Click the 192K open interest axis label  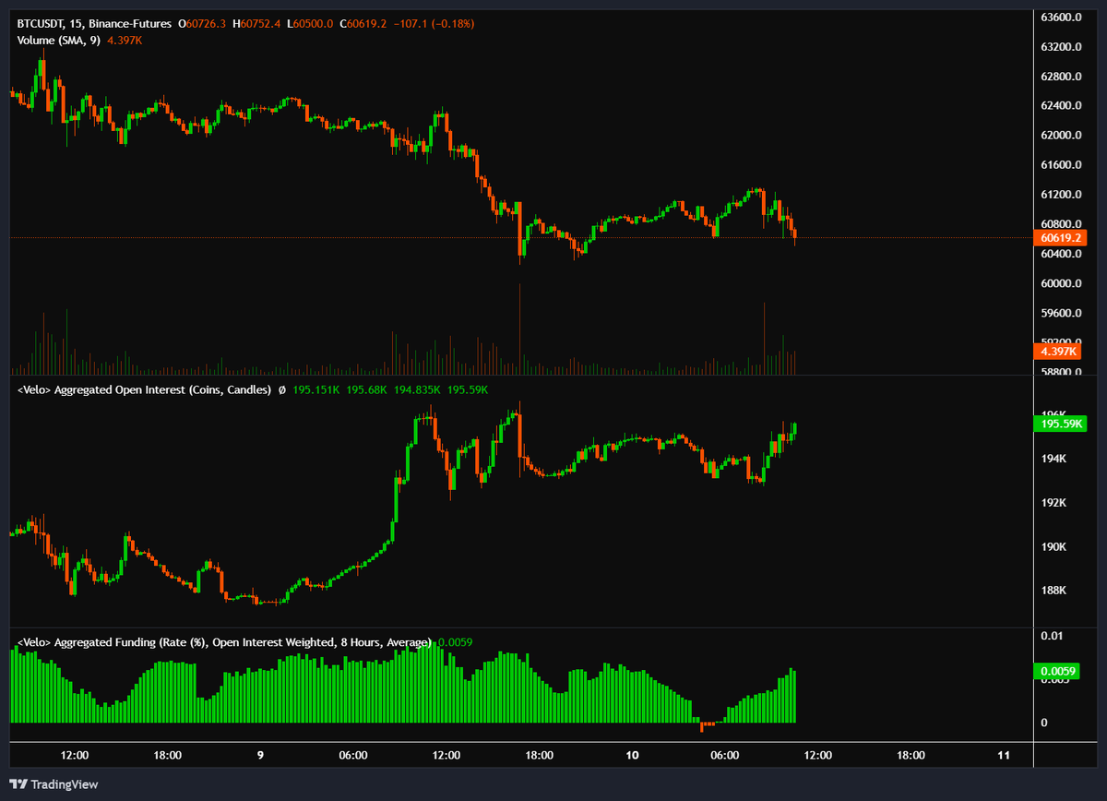(x=1053, y=503)
